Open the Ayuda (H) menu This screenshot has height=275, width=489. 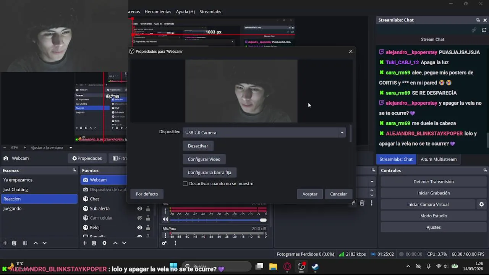pos(185,12)
